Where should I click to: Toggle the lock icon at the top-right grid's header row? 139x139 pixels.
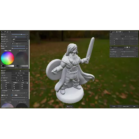click(x=137, y=39)
